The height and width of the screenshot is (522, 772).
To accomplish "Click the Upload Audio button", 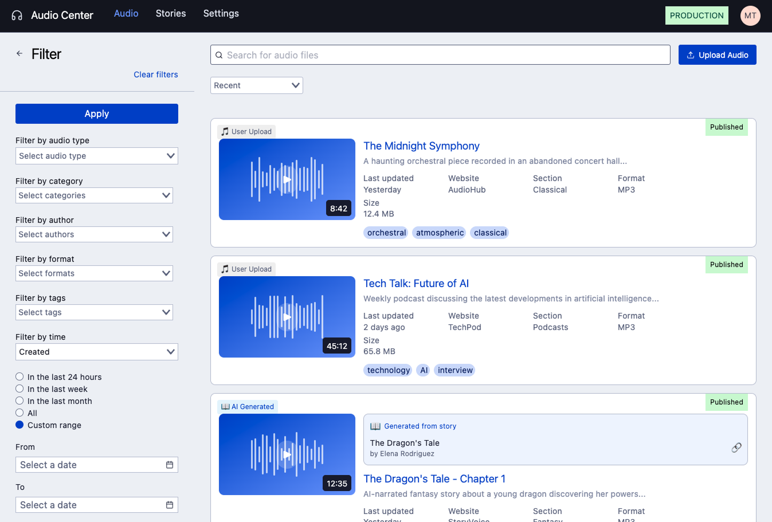I will coord(718,55).
